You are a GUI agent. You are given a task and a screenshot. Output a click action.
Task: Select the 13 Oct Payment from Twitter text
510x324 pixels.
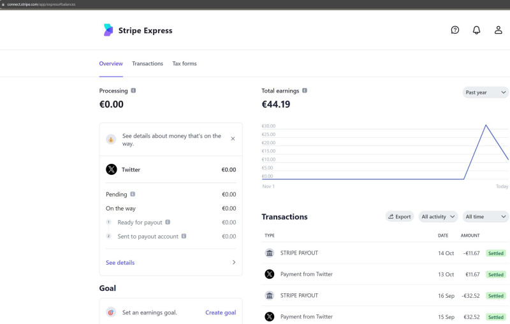(x=307, y=274)
